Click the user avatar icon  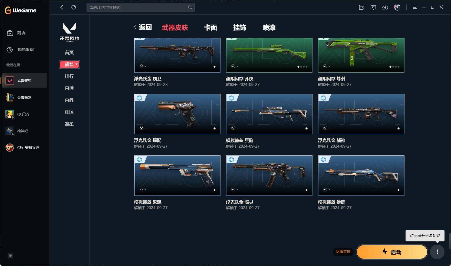pyautogui.click(x=397, y=7)
